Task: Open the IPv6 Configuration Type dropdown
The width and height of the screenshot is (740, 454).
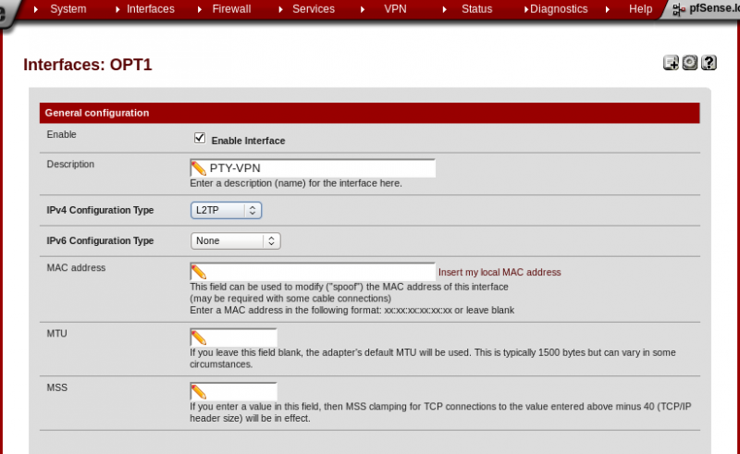Action: (x=236, y=240)
